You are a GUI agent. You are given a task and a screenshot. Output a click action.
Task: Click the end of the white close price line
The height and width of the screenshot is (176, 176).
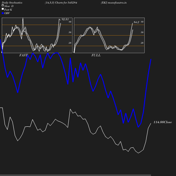tap(151, 123)
